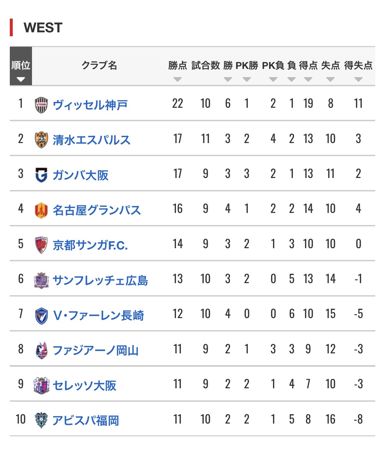Open ヴィッセル神戸 team link

90,105
